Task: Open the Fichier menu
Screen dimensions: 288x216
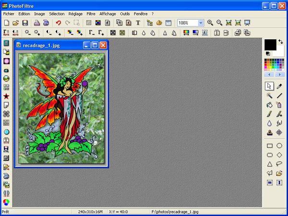Action: click(x=9, y=14)
